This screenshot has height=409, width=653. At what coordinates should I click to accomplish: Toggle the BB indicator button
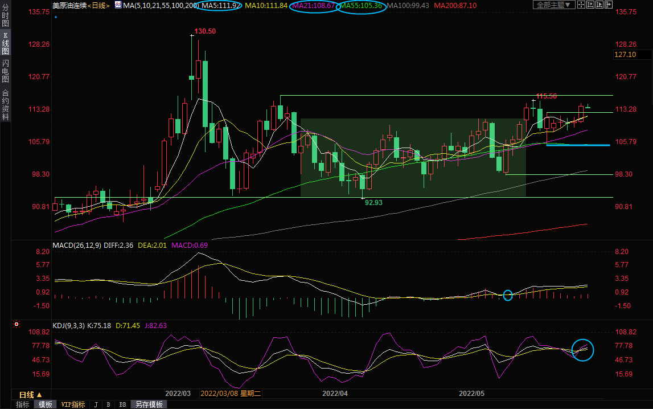tap(122, 404)
